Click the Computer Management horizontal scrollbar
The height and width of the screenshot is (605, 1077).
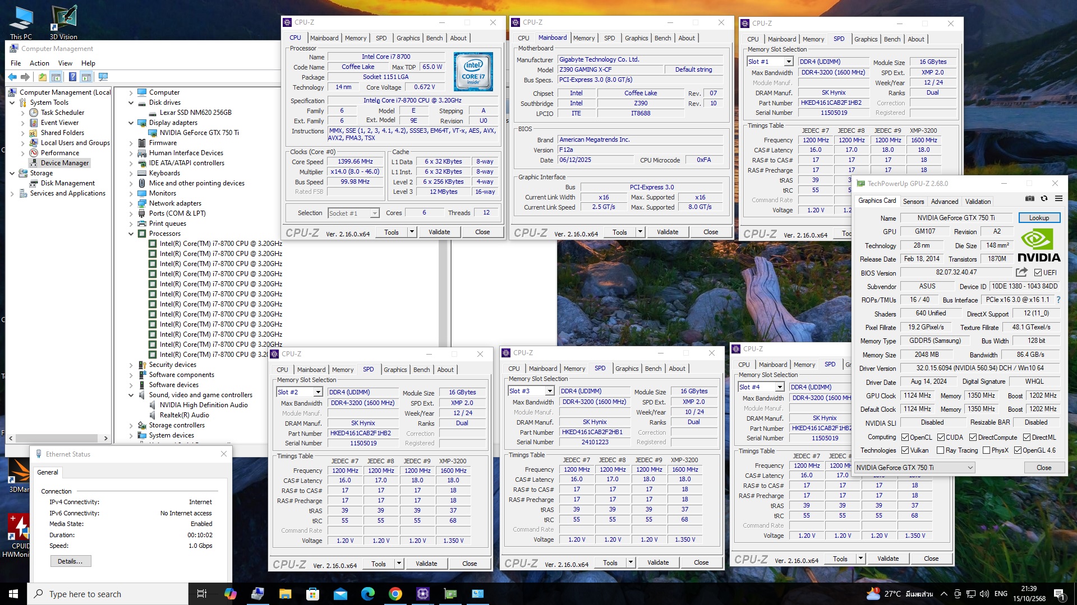point(56,438)
